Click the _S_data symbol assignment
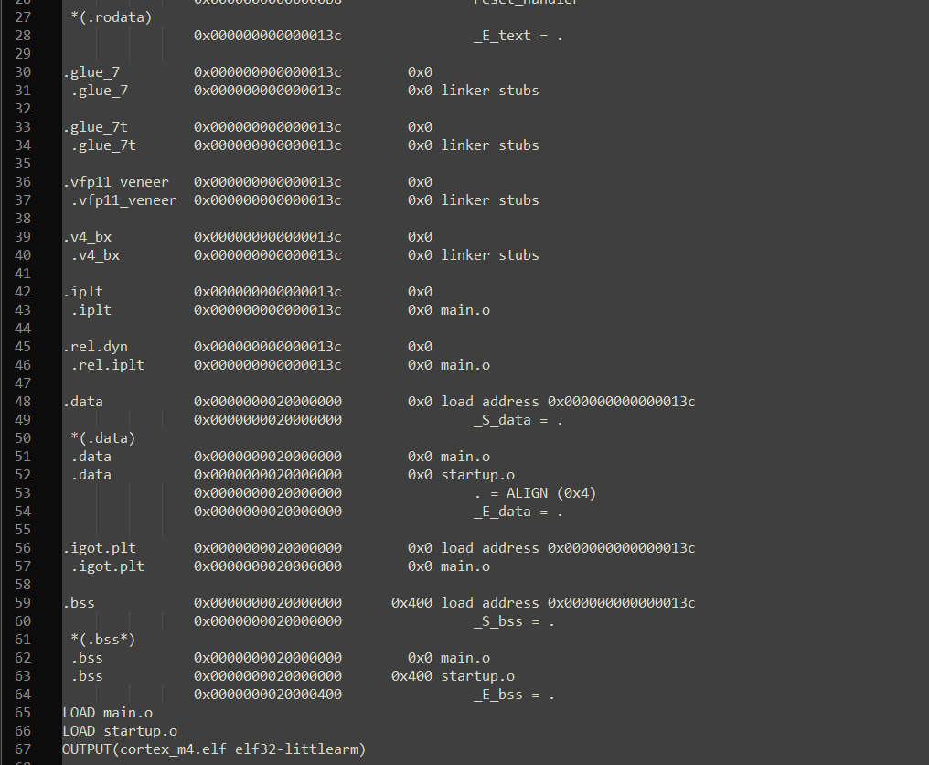This screenshot has height=765, width=929. 518,420
